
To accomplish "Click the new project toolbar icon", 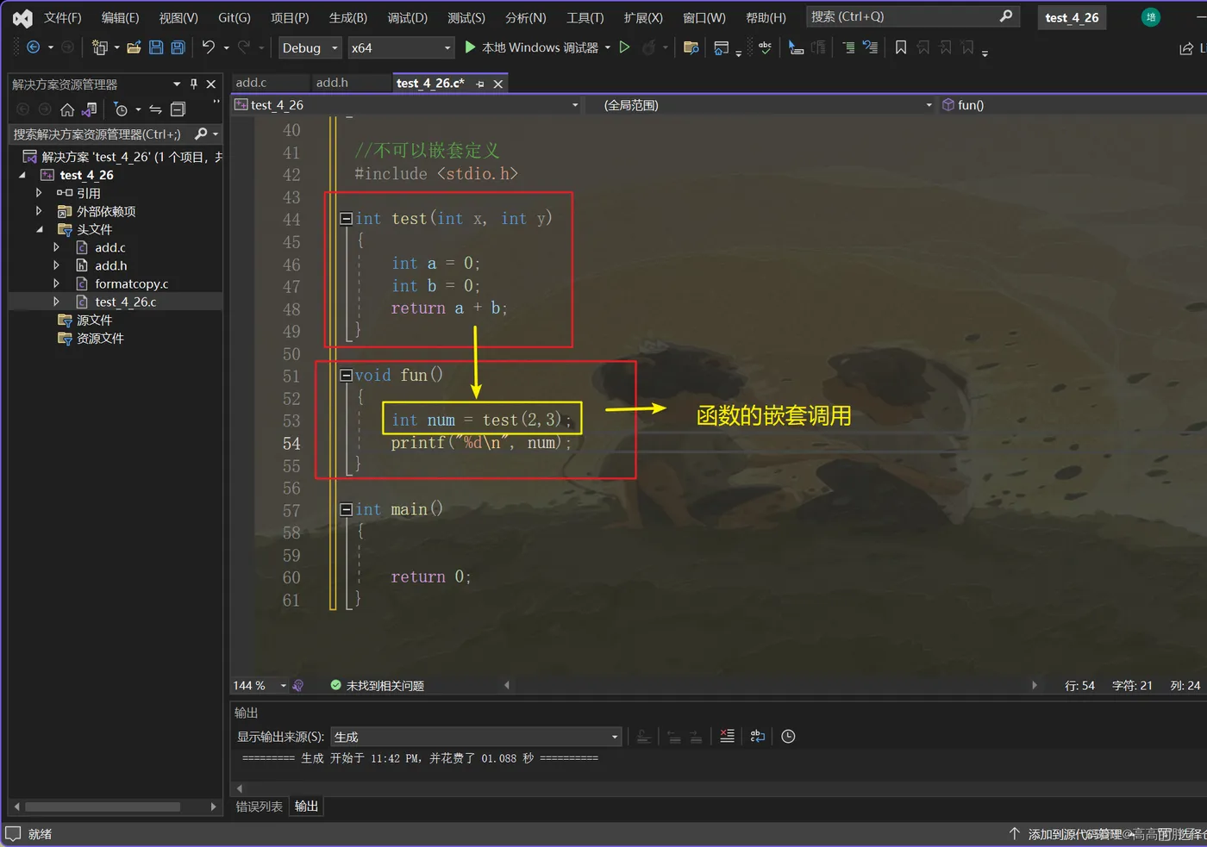I will [99, 47].
